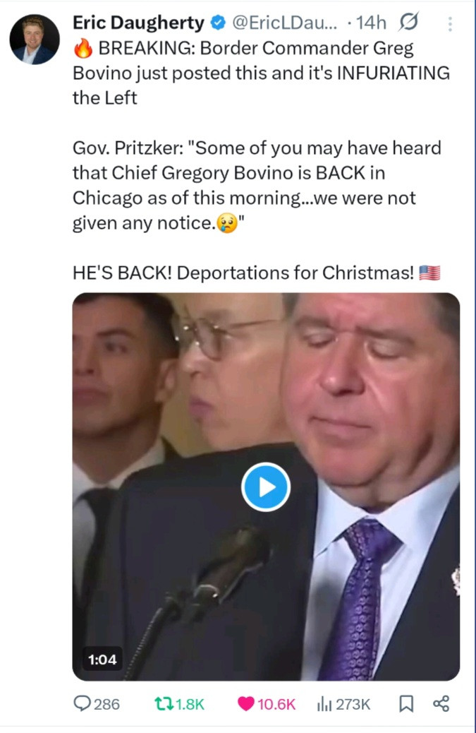Image resolution: width=476 pixels, height=733 pixels.
Task: Click the Eric Daugherty display name
Action: tap(139, 23)
